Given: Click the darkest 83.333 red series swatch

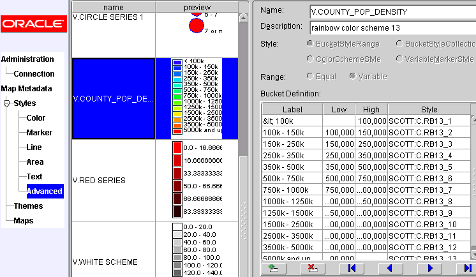Looking at the screenshot, I should click(x=177, y=211).
